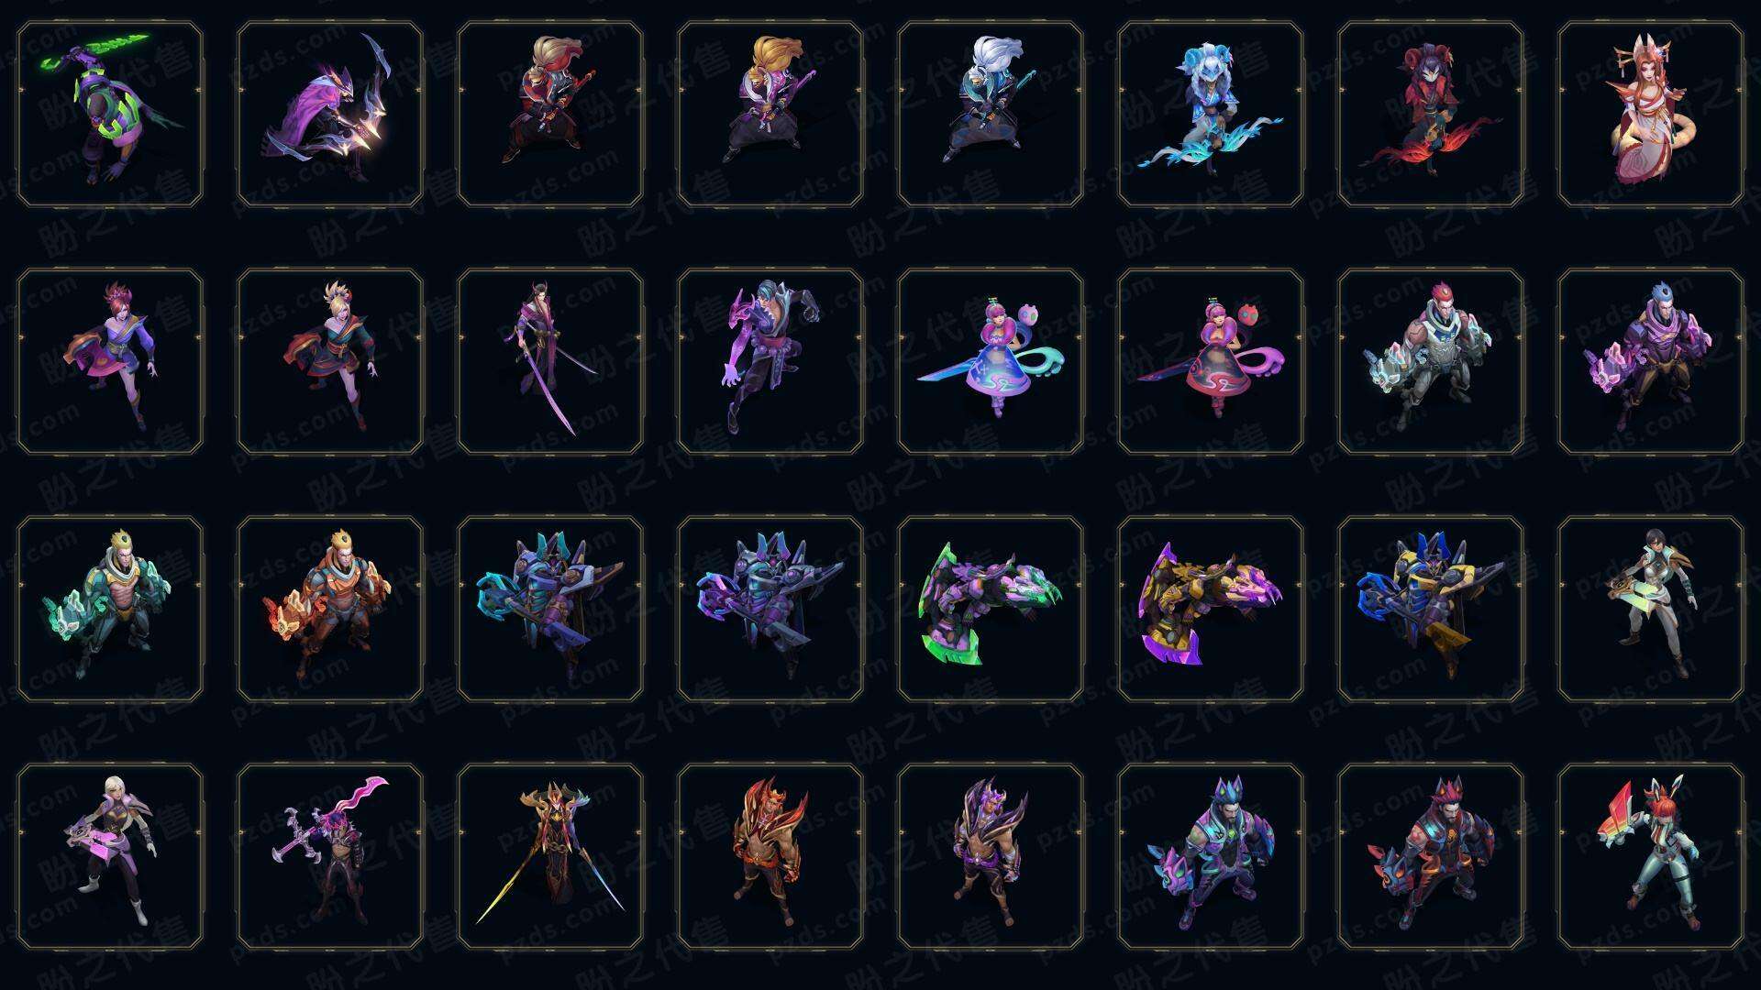Screen dimensions: 1761x990
Task: Open the fox-tailed lady in white kimono
Action: pyautogui.click(x=1651, y=115)
